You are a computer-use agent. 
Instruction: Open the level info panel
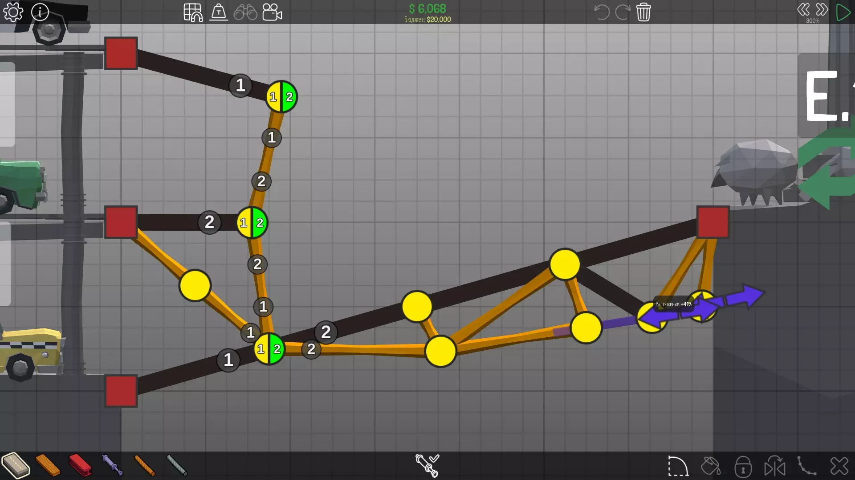(x=40, y=12)
